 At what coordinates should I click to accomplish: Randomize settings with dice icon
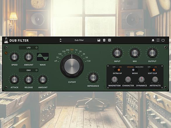pyautogui.click(x=109, y=40)
